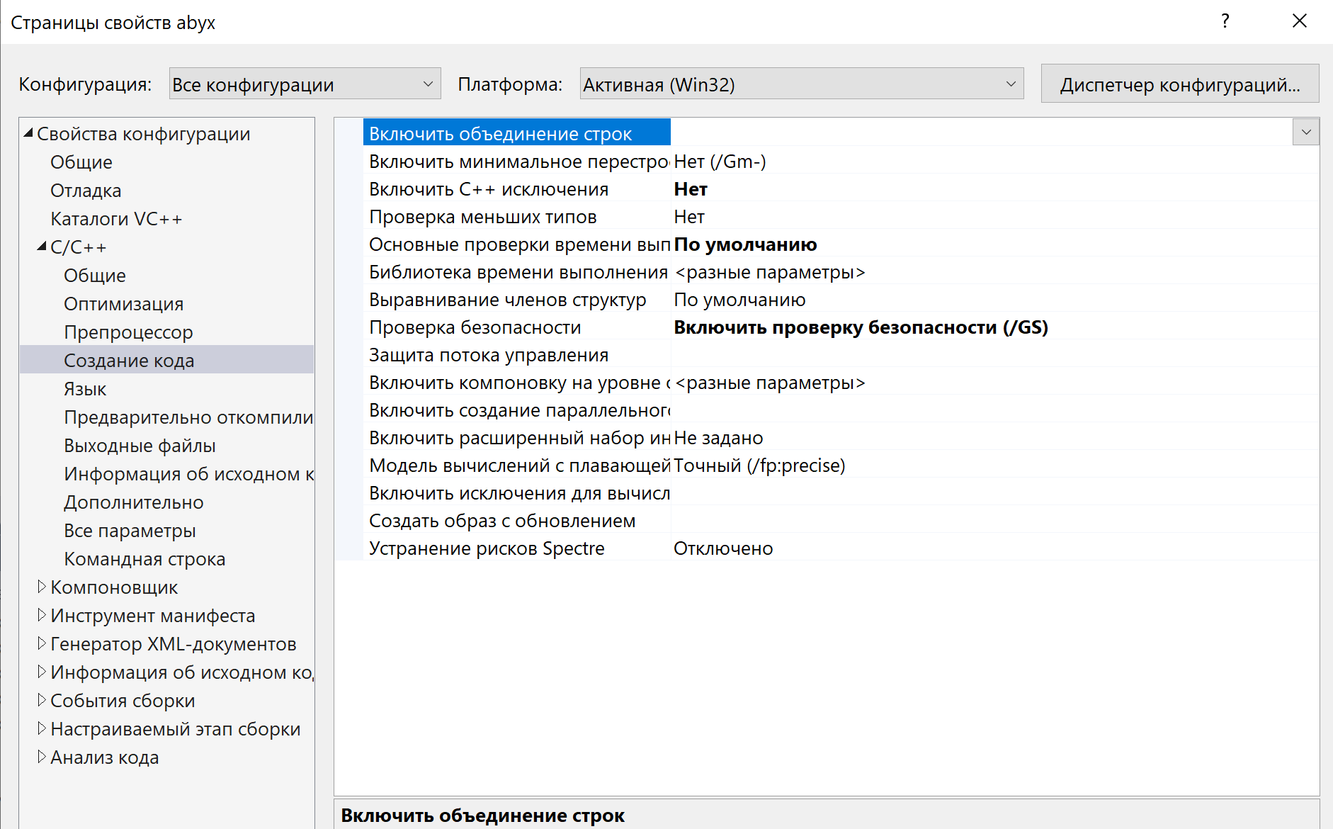
Task: Select the Отладка tree item
Action: (x=86, y=191)
